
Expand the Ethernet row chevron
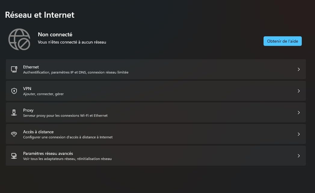(x=299, y=69)
